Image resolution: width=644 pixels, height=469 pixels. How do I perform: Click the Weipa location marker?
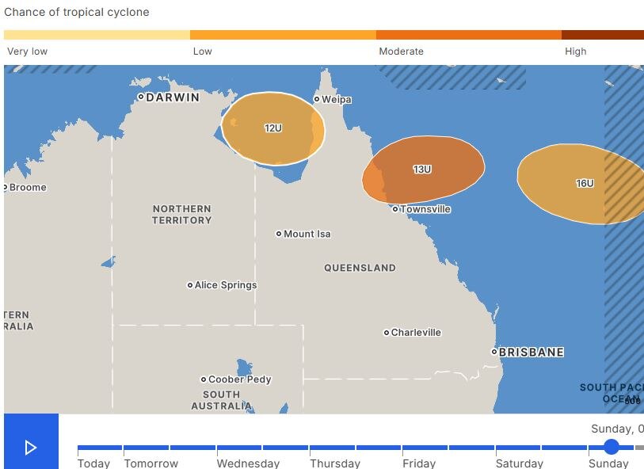point(316,99)
